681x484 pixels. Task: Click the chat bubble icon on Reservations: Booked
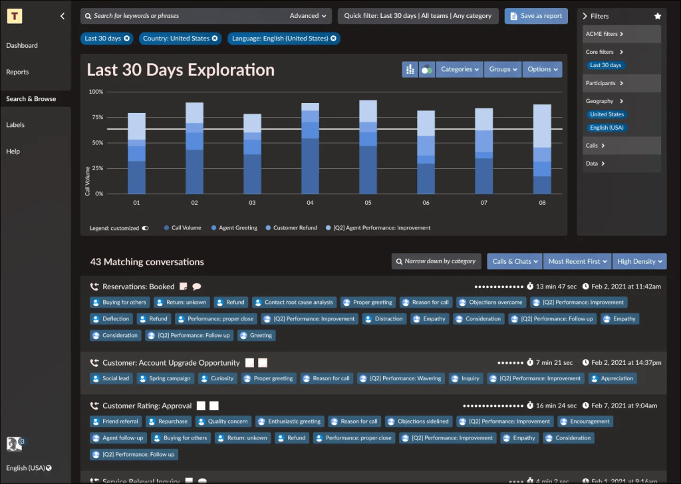(x=197, y=287)
